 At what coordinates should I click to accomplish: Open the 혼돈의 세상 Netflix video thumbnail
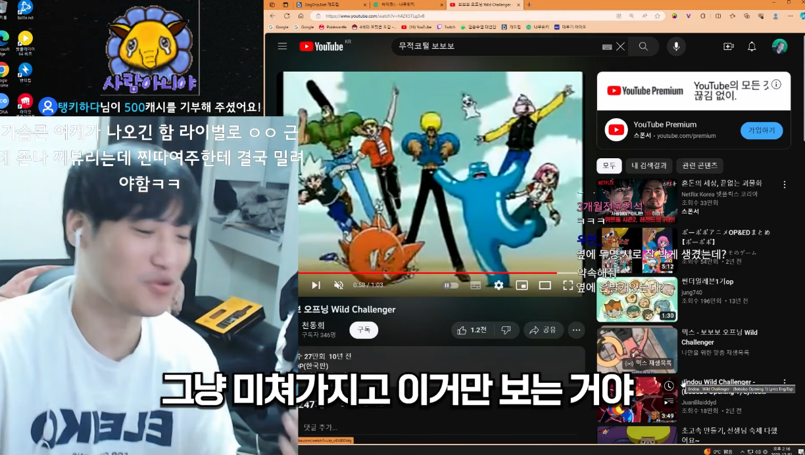[637, 201]
